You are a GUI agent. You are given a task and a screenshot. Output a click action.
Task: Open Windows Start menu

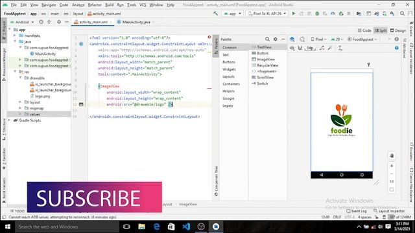coord(7,227)
